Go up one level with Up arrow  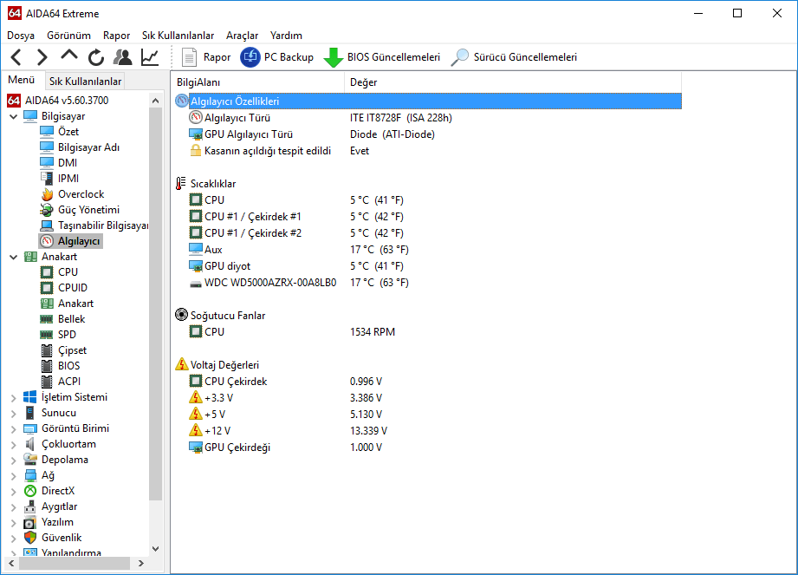[x=68, y=56]
